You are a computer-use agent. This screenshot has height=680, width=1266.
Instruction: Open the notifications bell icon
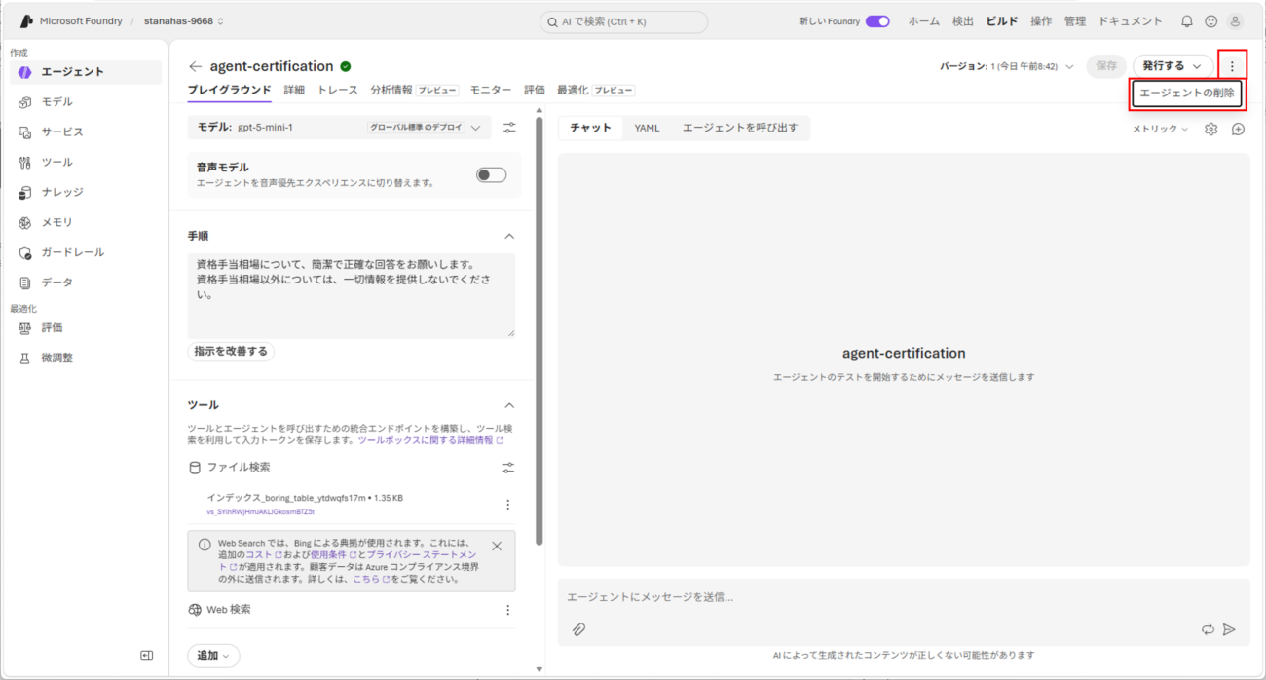[x=1186, y=20]
